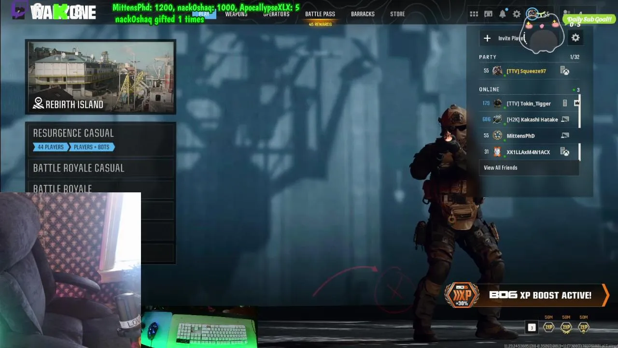The width and height of the screenshot is (618, 348).
Task: Click the 2XP weapon token icon
Action: click(566, 328)
